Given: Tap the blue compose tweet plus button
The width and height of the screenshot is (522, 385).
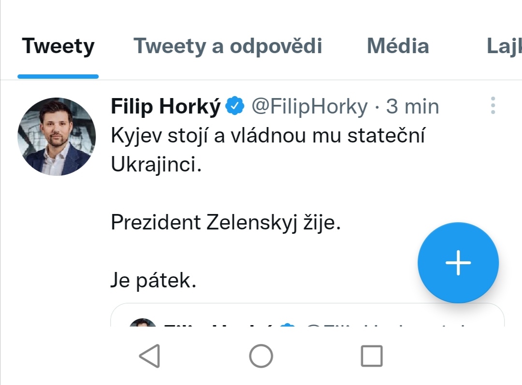Looking at the screenshot, I should pos(458,263).
